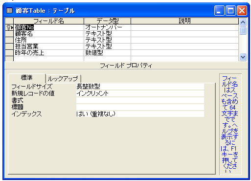Click the 新規レコードの値 value インクリメント
The height and width of the screenshot is (181, 251).
(140, 93)
